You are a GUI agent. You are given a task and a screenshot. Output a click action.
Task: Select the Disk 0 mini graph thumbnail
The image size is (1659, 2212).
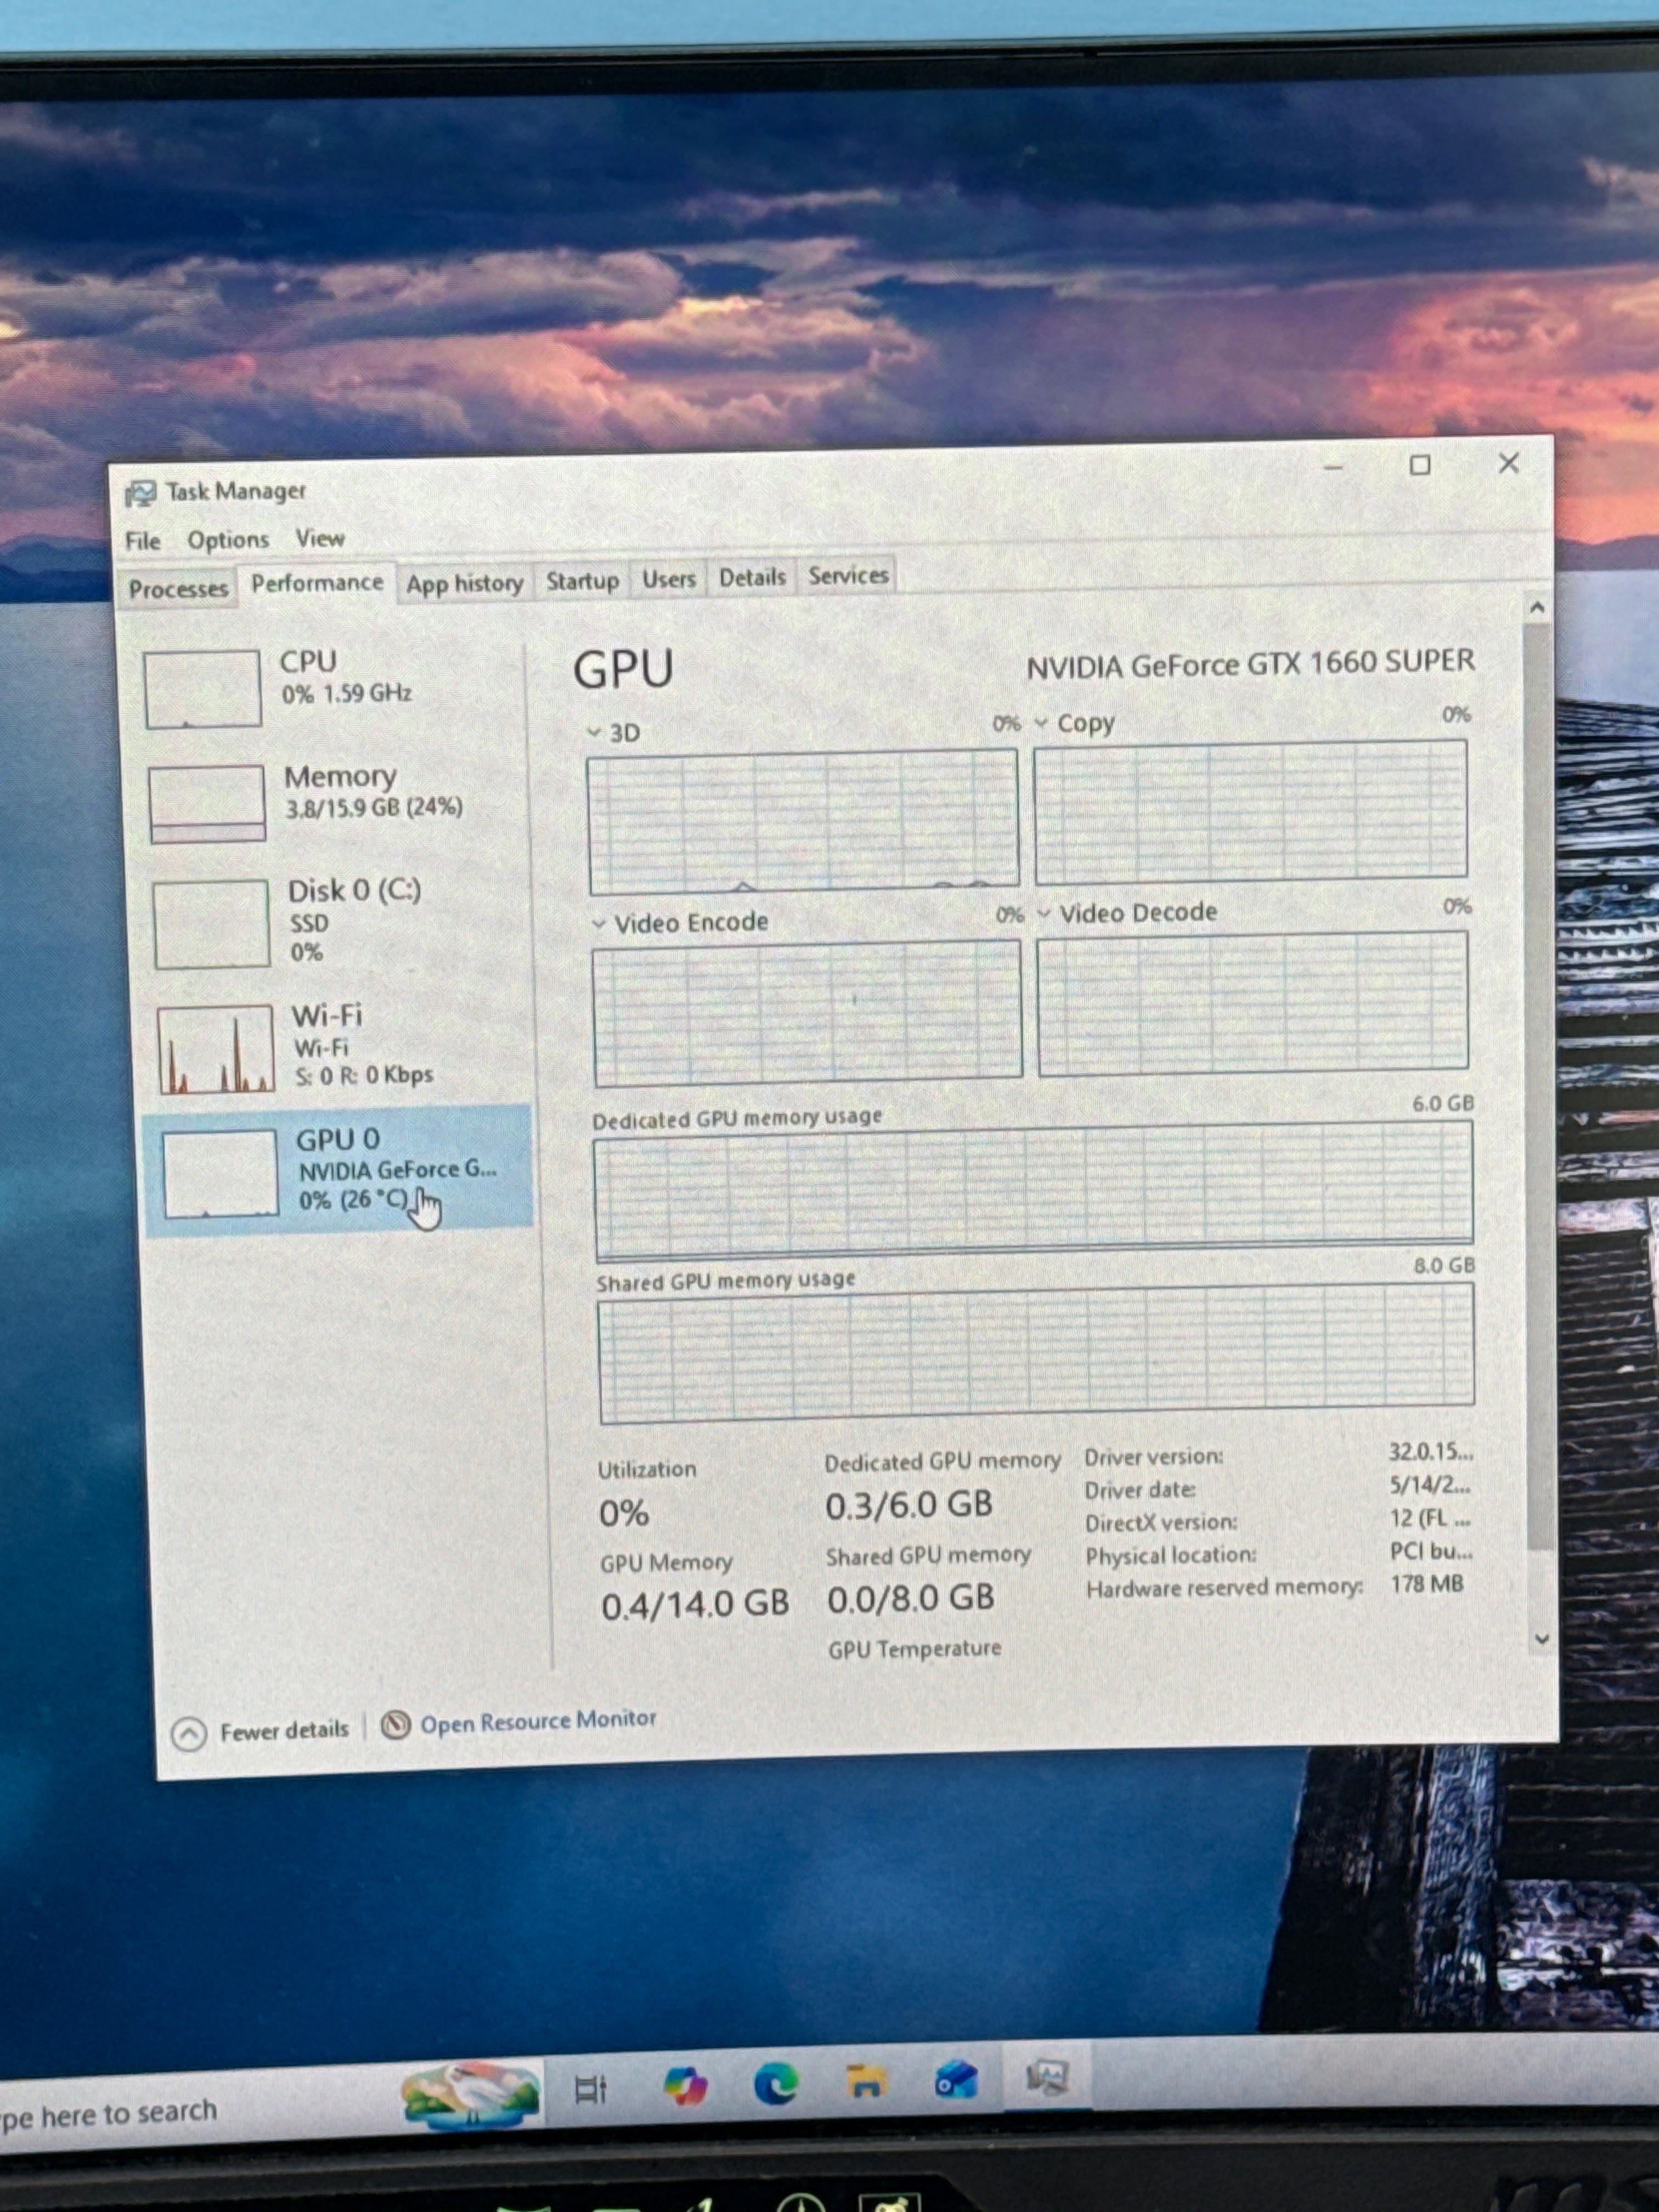pyautogui.click(x=211, y=924)
